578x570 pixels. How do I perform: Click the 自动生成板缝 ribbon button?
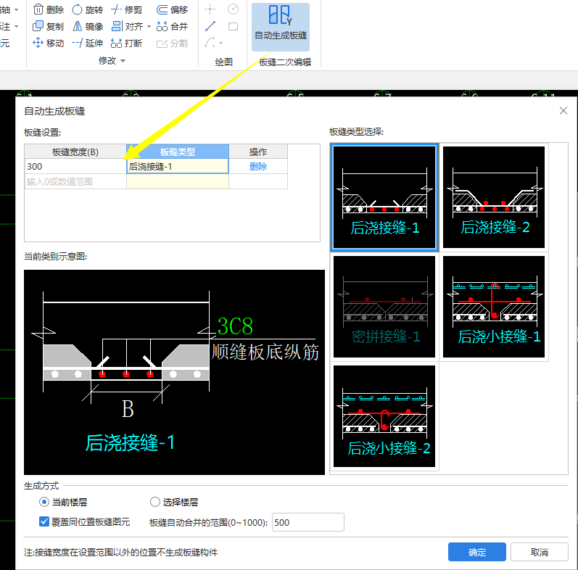point(280,25)
